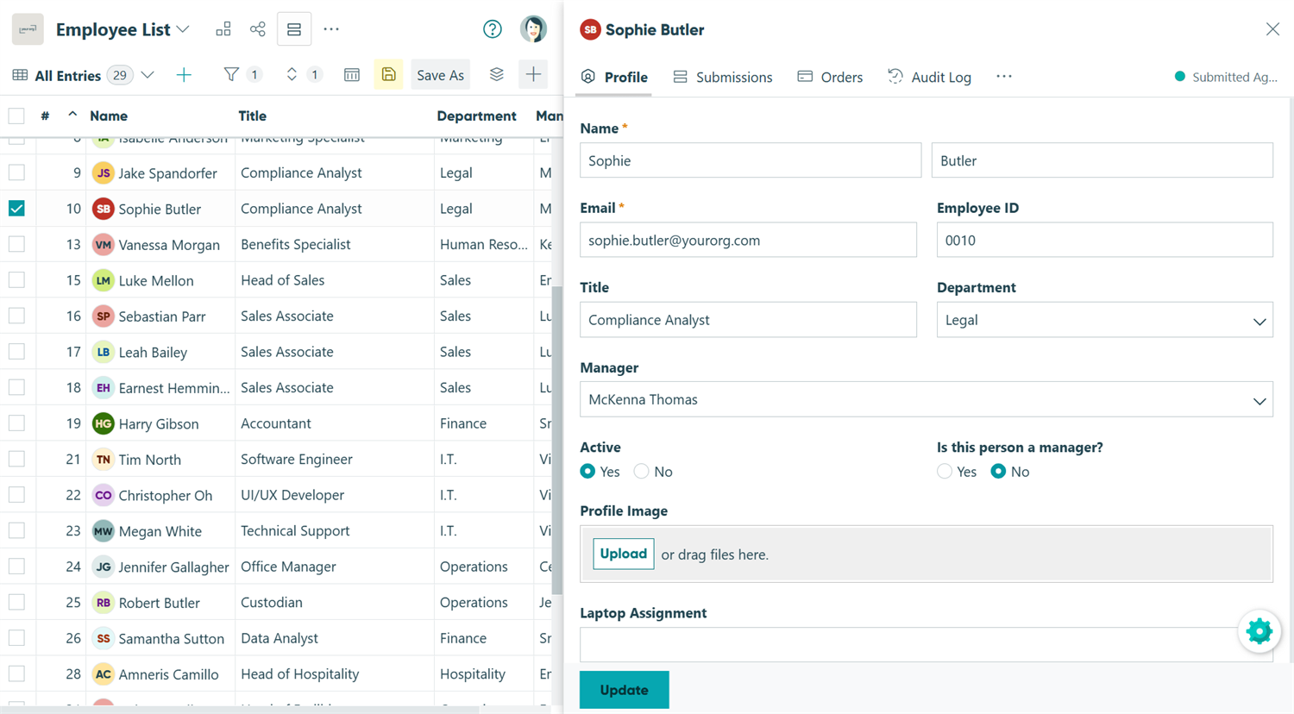Screen dimensions: 1294x714
Task: Open the help question mark icon
Action: [493, 29]
